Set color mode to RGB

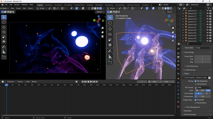click(203, 90)
